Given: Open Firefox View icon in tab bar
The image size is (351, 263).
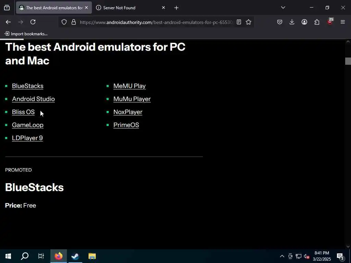Looking at the screenshot, I should [7, 8].
